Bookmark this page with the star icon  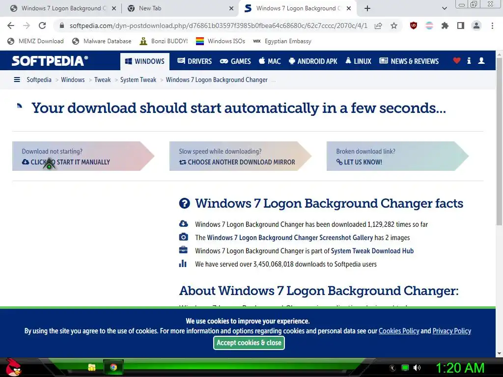pyautogui.click(x=394, y=26)
